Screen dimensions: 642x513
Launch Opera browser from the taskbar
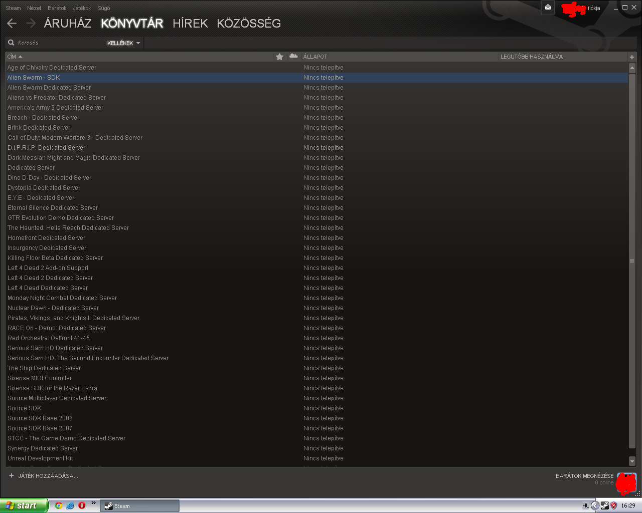82,505
